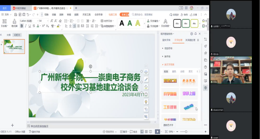The image size is (260, 139).
Task: Open the File (文件) menu
Action: (6, 15)
